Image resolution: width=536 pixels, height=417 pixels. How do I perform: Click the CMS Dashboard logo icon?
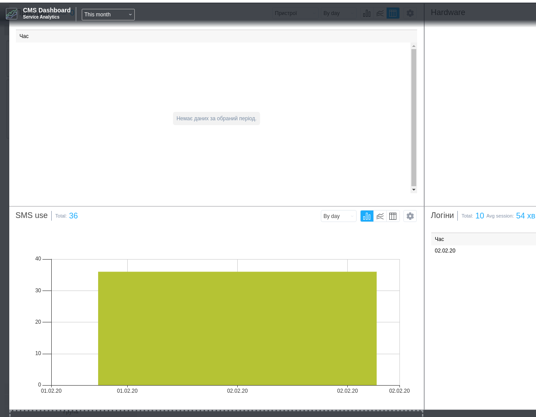tap(11, 14)
